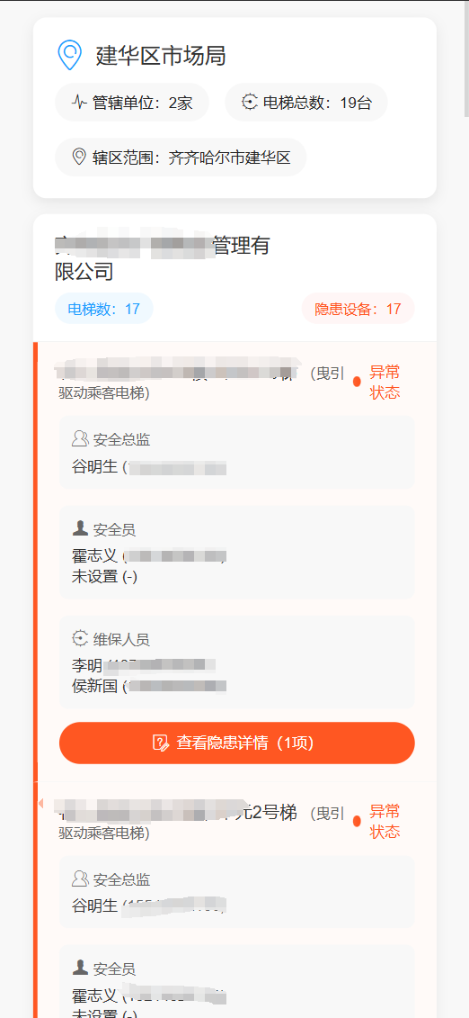Click the 建华区市场局 title text
This screenshot has height=1018, width=469.
pos(161,56)
